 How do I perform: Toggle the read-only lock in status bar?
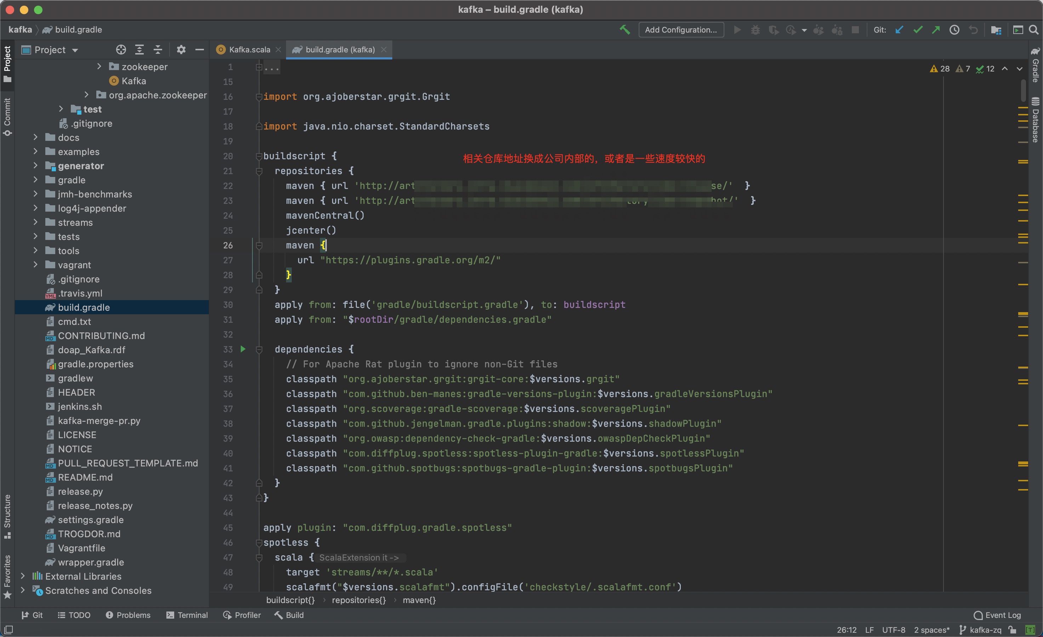pyautogui.click(x=1013, y=630)
